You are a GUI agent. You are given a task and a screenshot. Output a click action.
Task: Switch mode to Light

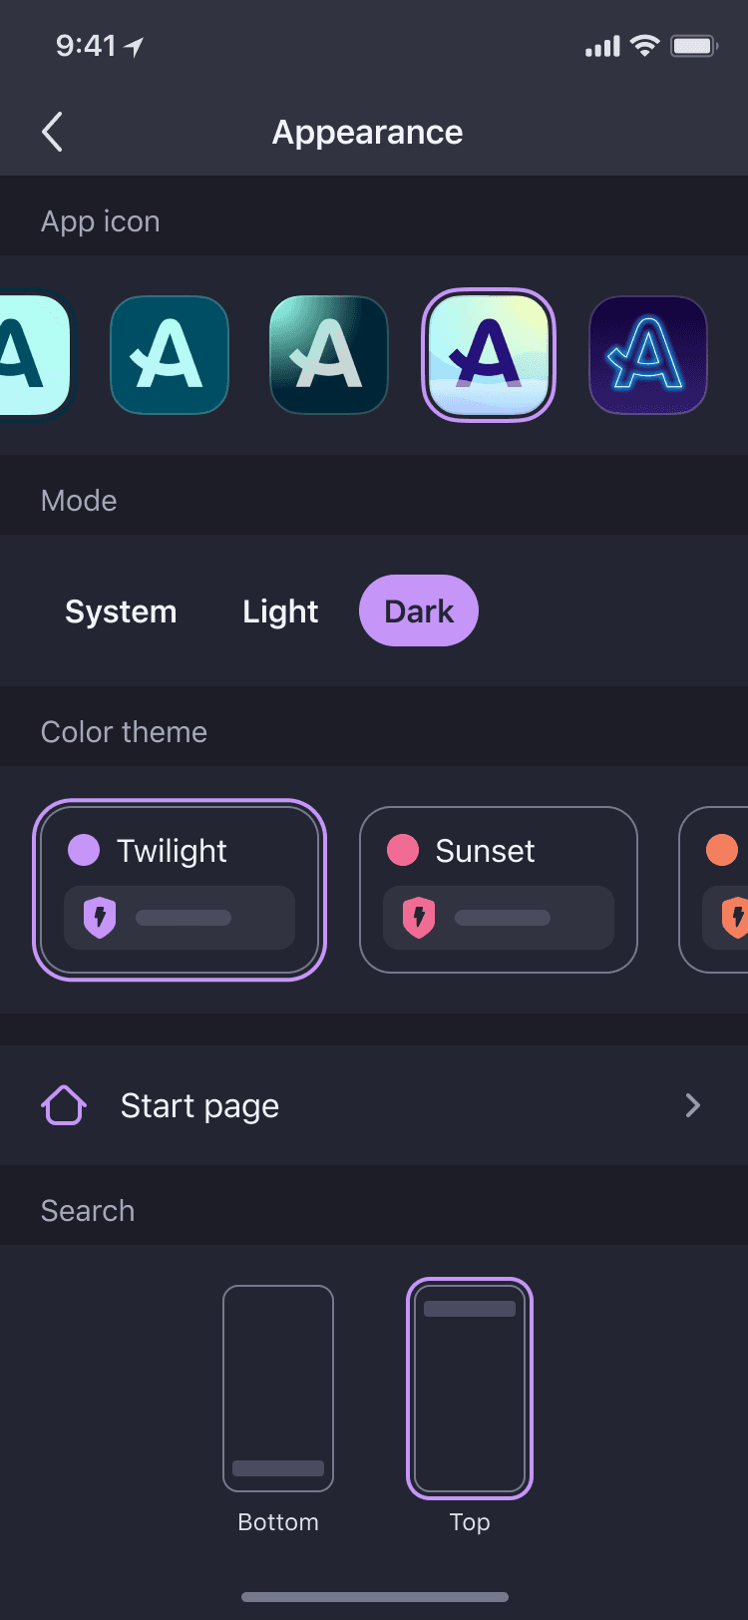[x=280, y=610]
